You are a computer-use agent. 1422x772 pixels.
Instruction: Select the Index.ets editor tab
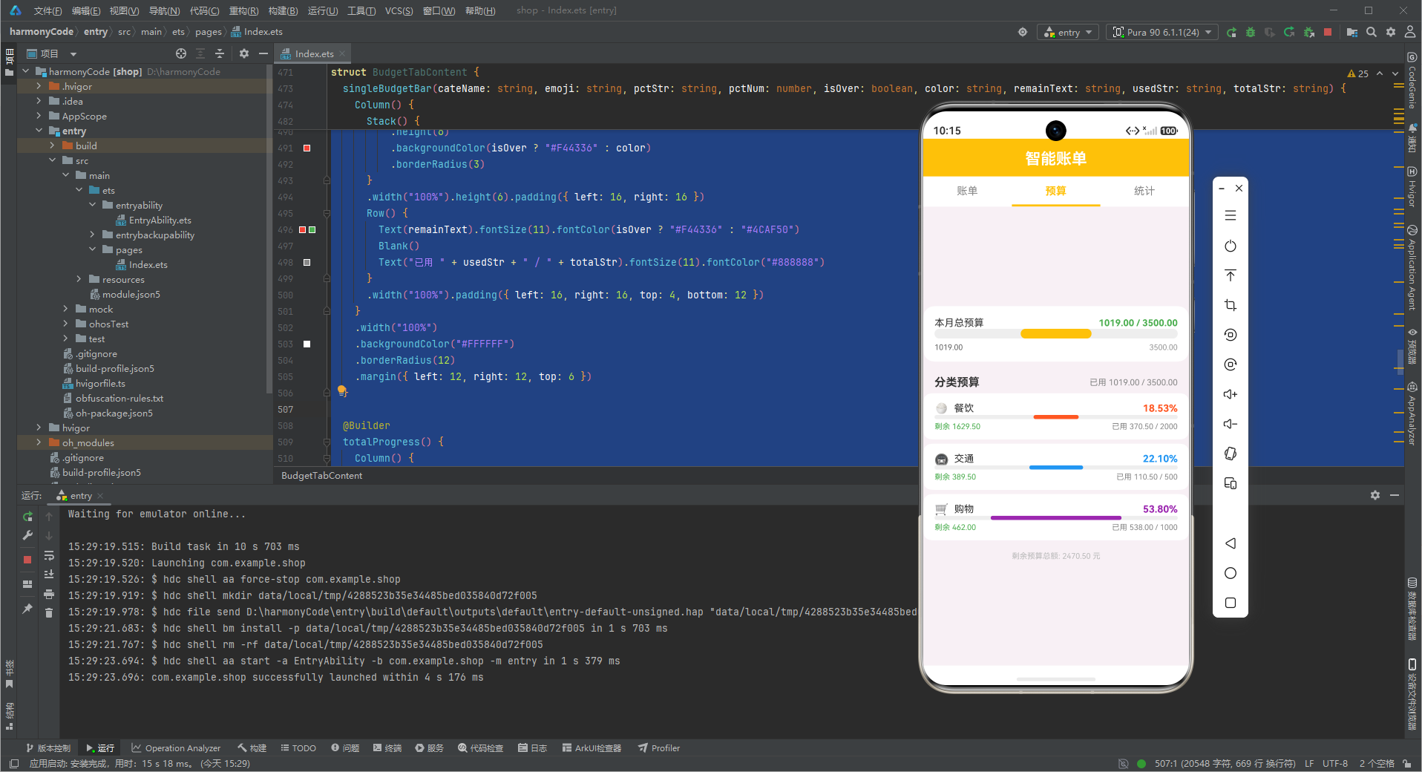[314, 53]
